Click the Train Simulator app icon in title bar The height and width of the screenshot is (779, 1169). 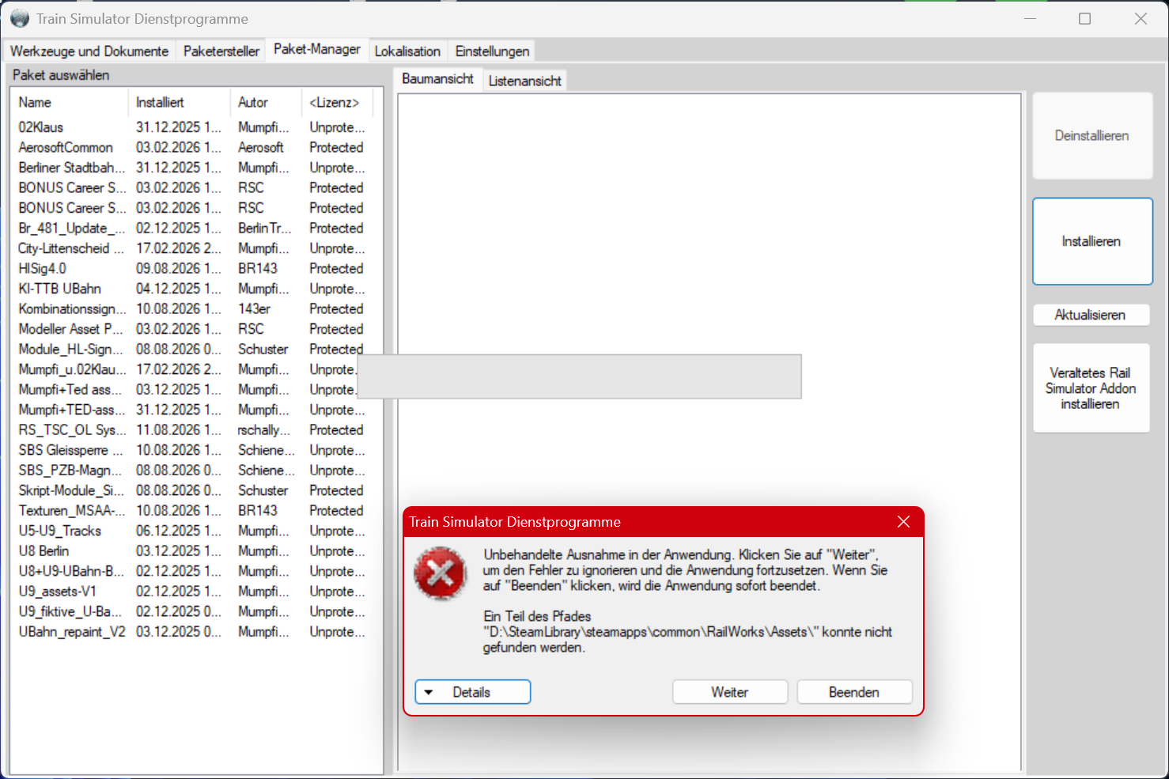tap(20, 18)
